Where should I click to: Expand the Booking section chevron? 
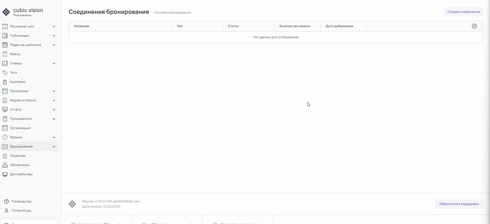pyautogui.click(x=54, y=147)
